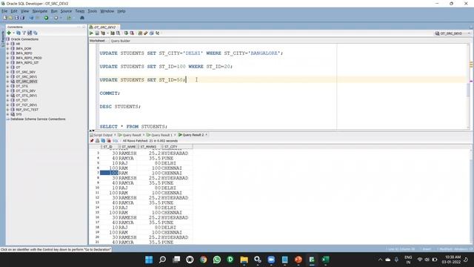Click the green plus New Connection icon
Image resolution: width=474 pixels, height=267 pixels.
(x=9, y=33)
